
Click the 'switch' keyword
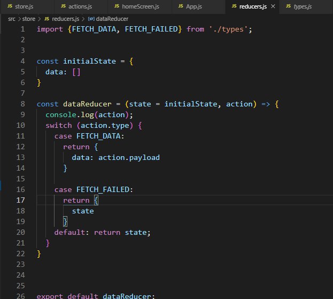pyautogui.click(x=59, y=125)
